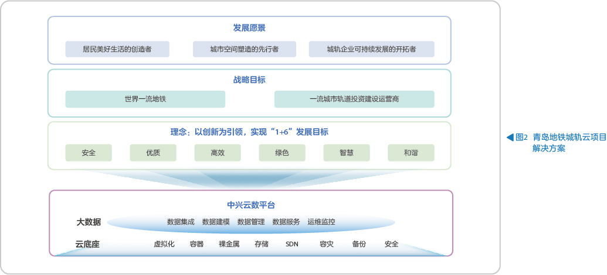Click 运维监控 in the big data row
This screenshot has height=275, width=607.
(x=321, y=222)
